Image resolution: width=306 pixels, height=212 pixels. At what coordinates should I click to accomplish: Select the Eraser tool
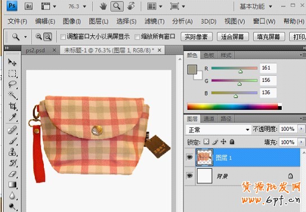[x=12, y=174]
